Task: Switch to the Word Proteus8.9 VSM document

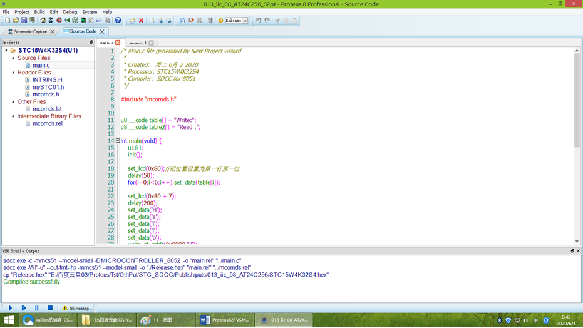Action: point(225,320)
